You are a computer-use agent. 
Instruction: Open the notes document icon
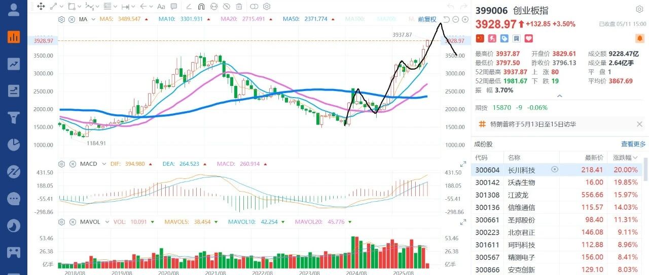[x=516, y=38]
